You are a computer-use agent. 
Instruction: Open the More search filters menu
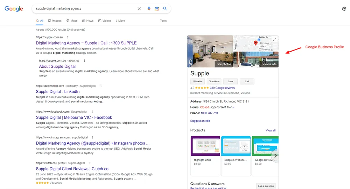[120, 21]
